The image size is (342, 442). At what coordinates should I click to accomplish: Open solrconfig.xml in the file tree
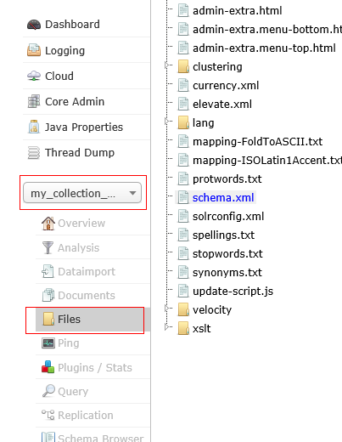click(x=228, y=217)
